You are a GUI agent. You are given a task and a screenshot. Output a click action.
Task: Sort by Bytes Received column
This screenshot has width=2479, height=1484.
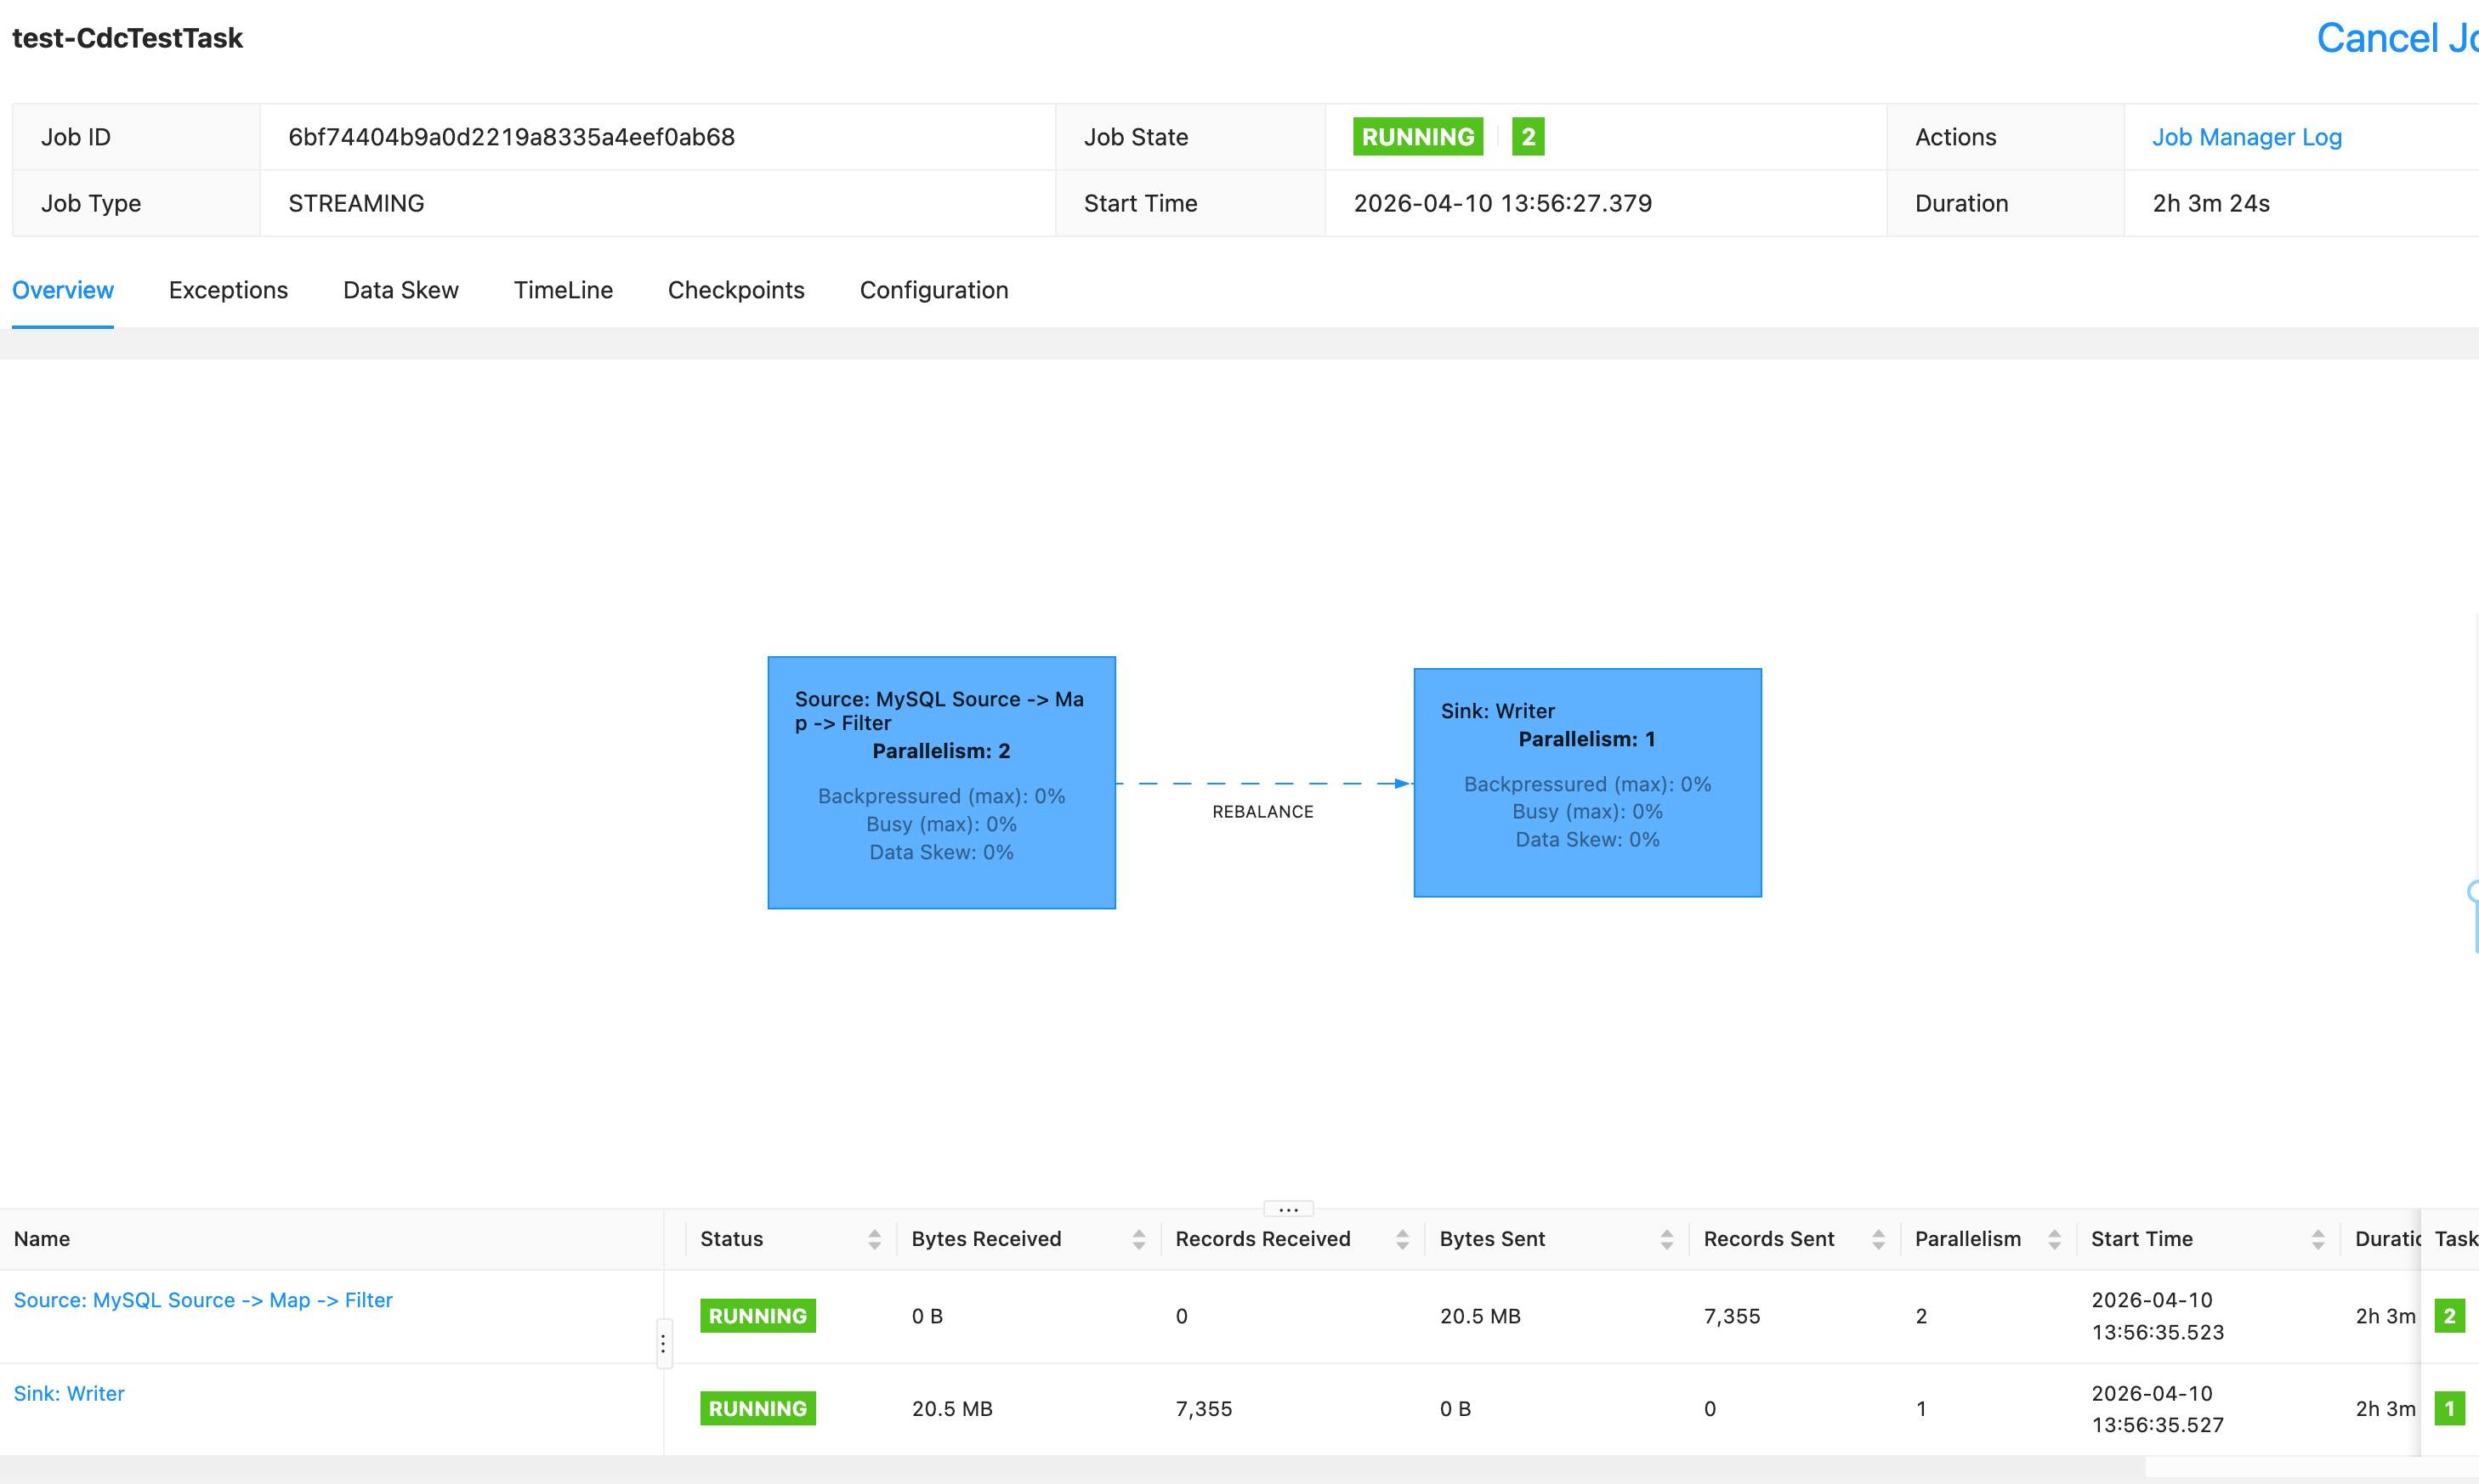click(x=1138, y=1239)
